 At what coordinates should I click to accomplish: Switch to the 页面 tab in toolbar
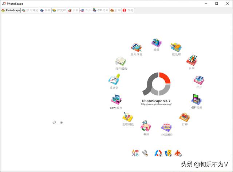tap(73, 10)
